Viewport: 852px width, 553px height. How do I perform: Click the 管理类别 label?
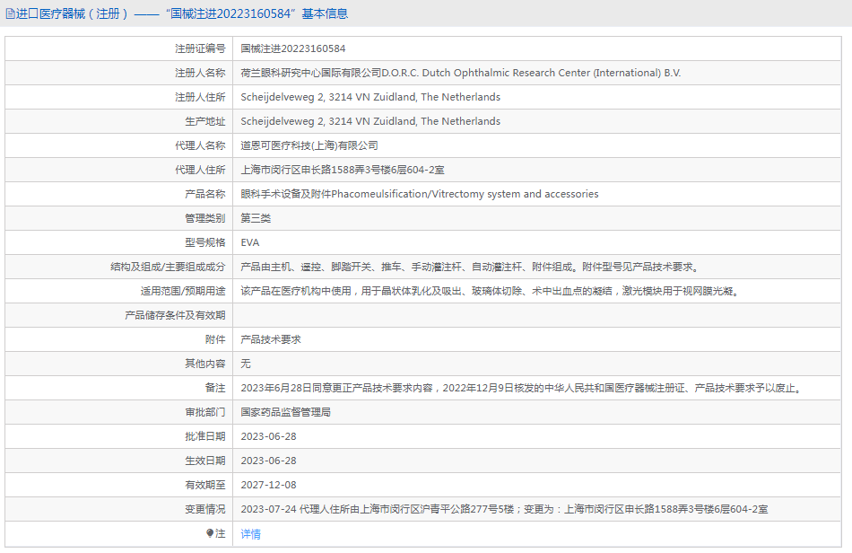coord(204,218)
